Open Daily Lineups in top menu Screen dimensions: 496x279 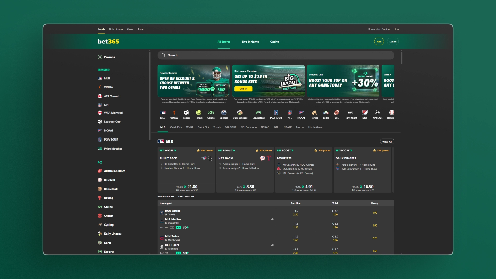(x=116, y=29)
